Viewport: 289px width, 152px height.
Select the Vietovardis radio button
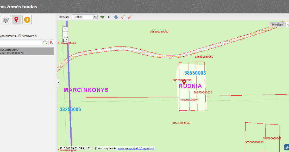[x=20, y=36]
